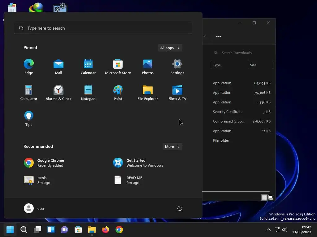Click the Windows Start button on taskbar
Screen dimensions: 317x237
[10, 230]
